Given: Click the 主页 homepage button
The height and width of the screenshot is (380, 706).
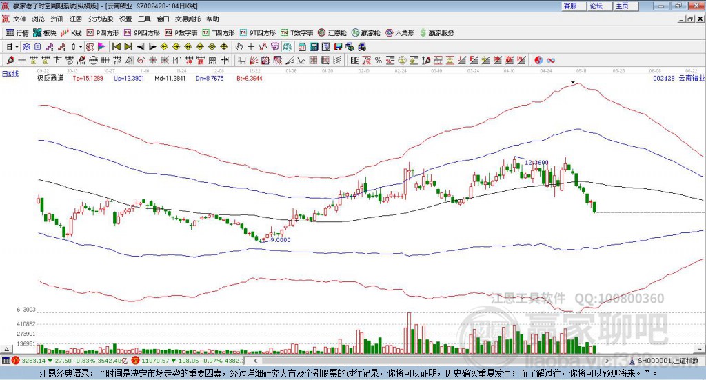Looking at the screenshot, I should tap(626, 6).
